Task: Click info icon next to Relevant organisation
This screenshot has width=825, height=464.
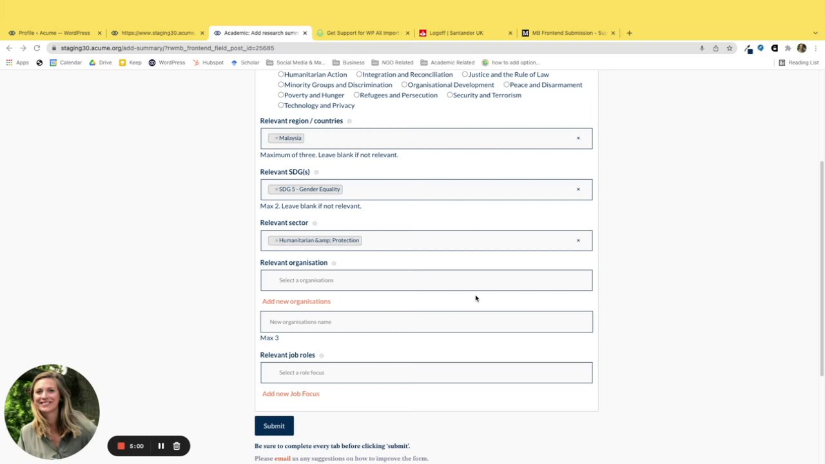Action: (333, 263)
